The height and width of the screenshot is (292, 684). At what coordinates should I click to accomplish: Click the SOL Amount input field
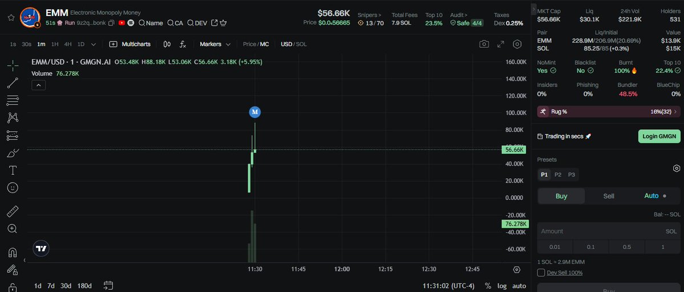tap(609, 231)
